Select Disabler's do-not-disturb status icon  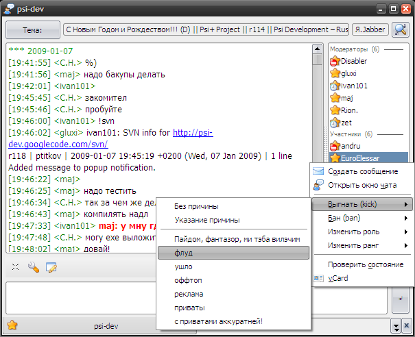[335, 61]
